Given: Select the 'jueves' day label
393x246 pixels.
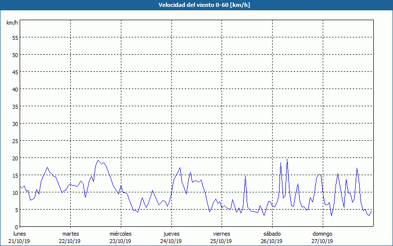Looking at the screenshot, I should click(171, 234).
